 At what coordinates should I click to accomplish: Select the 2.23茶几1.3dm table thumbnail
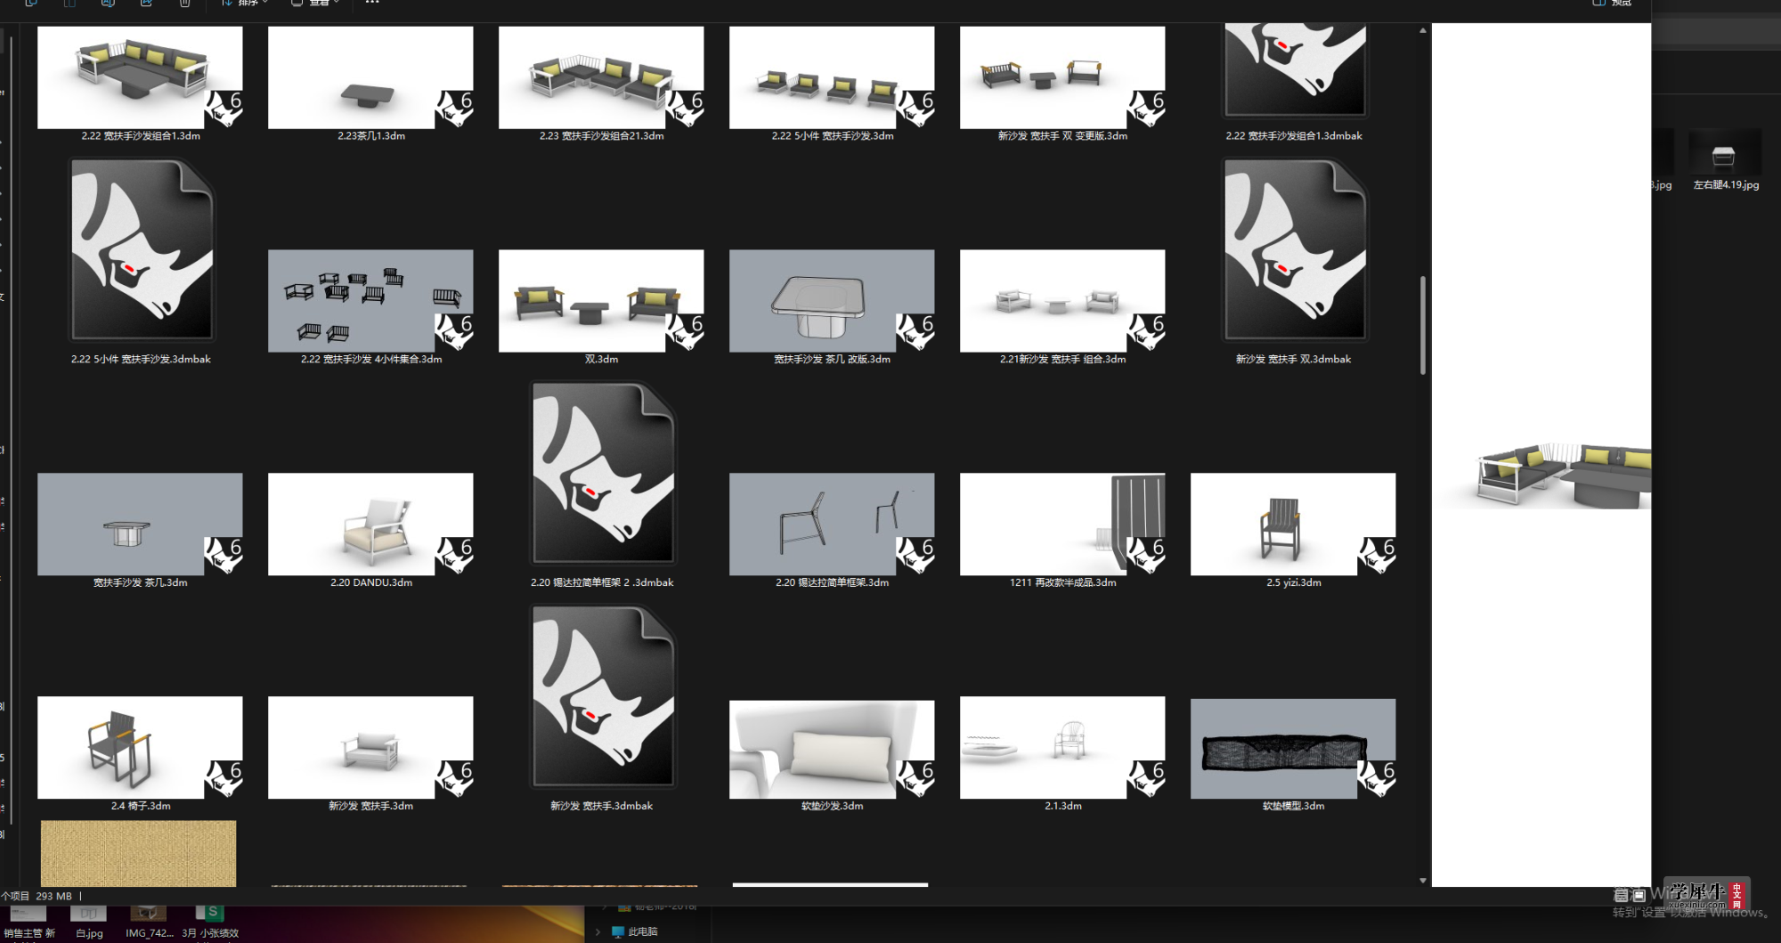pos(370,77)
